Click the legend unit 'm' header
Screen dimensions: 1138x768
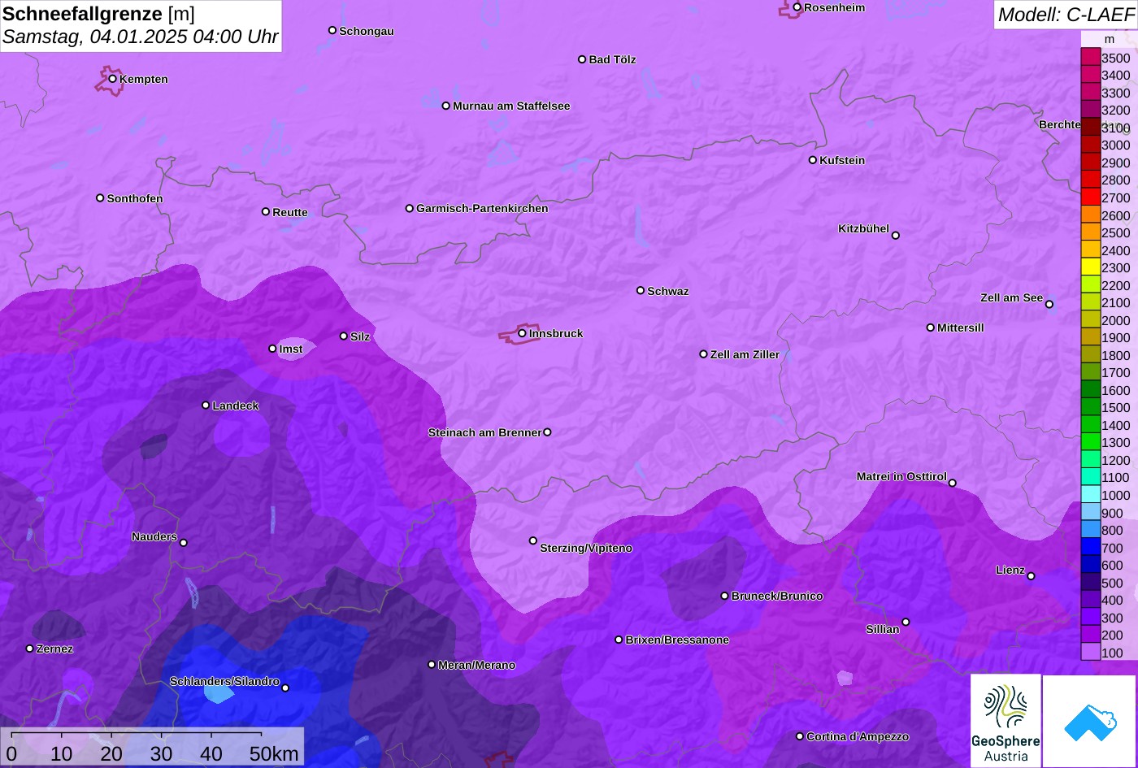pos(1109,39)
